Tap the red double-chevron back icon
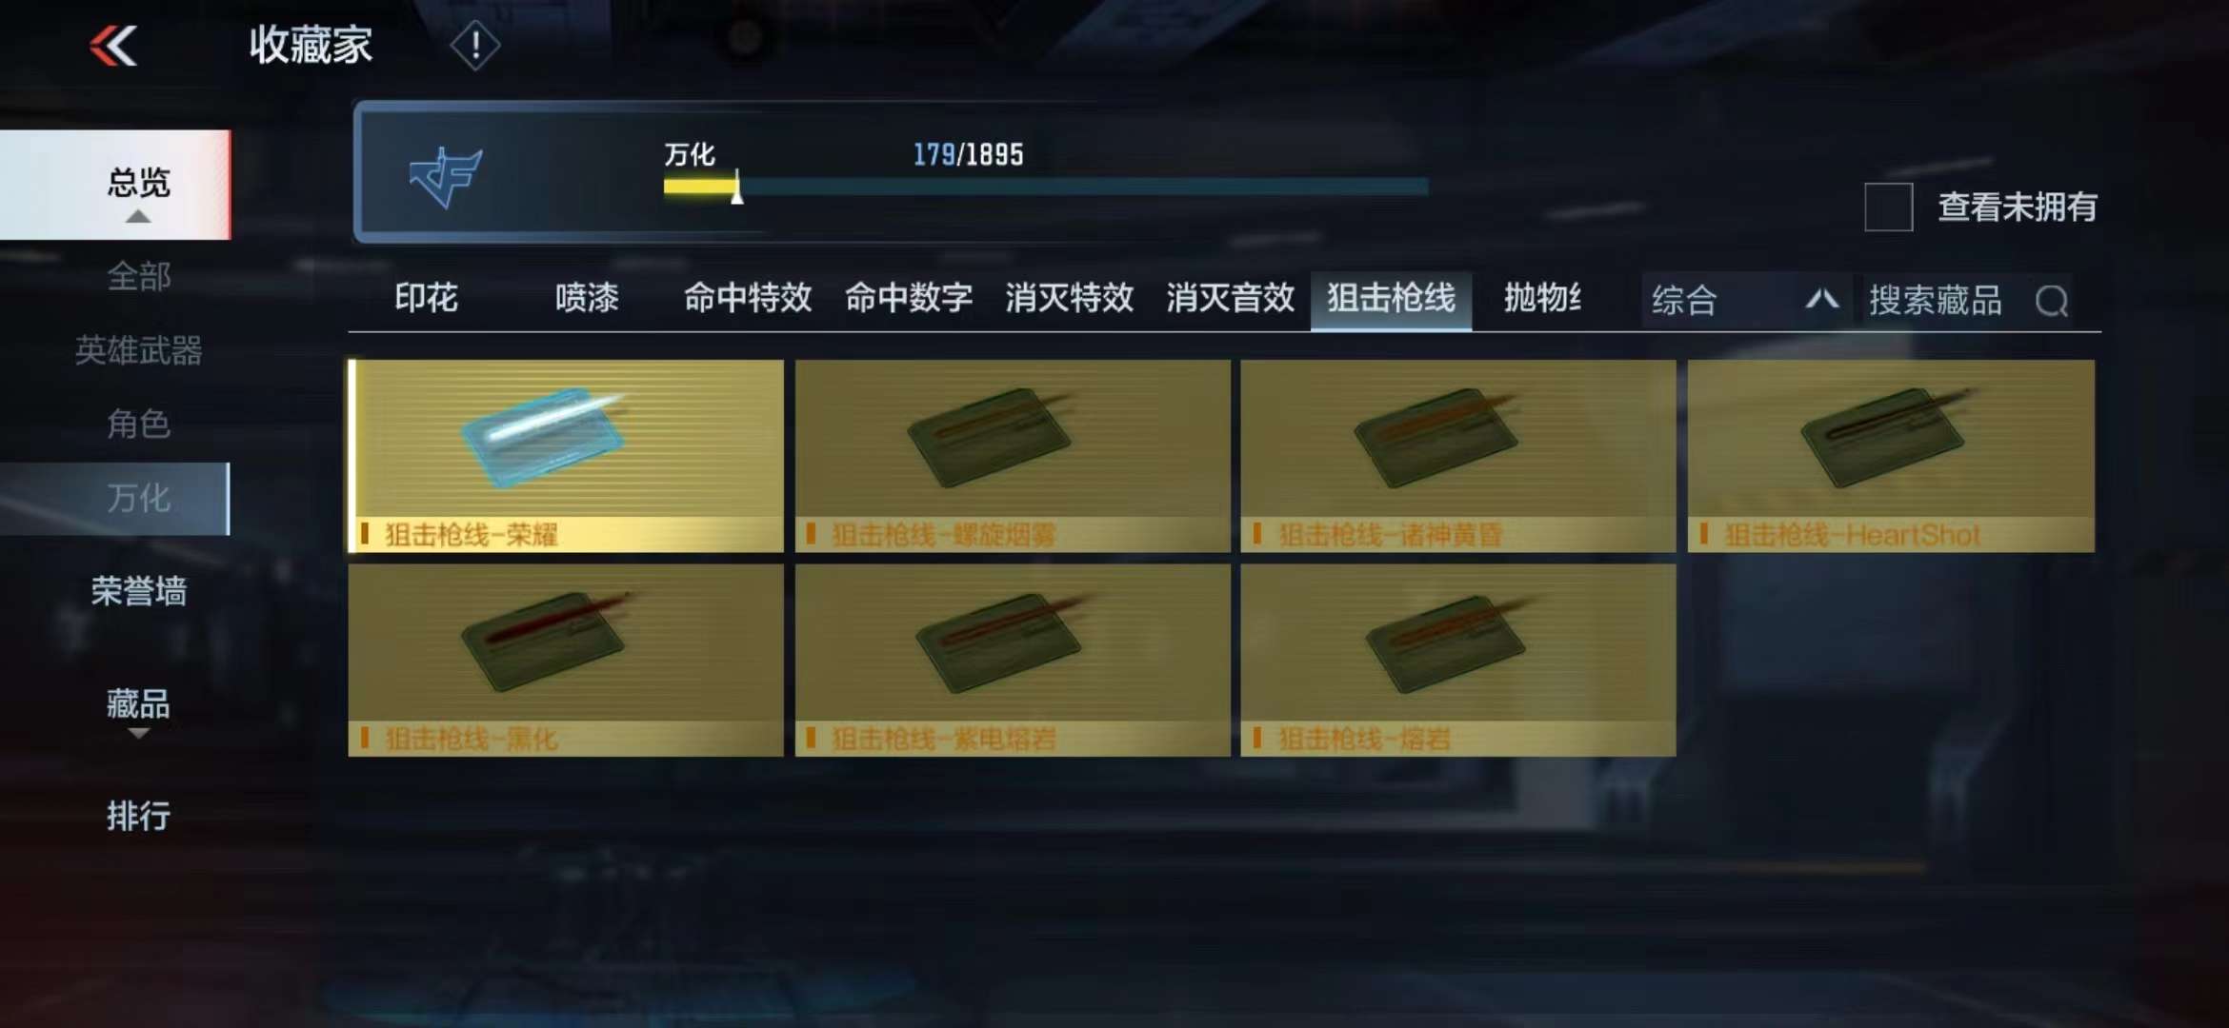The image size is (2229, 1028). point(113,45)
